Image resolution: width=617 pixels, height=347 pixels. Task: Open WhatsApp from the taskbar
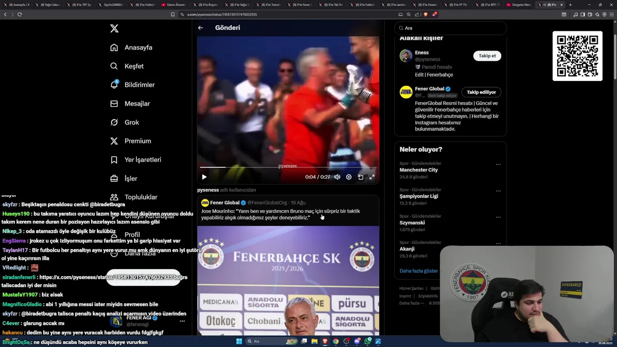368,341
